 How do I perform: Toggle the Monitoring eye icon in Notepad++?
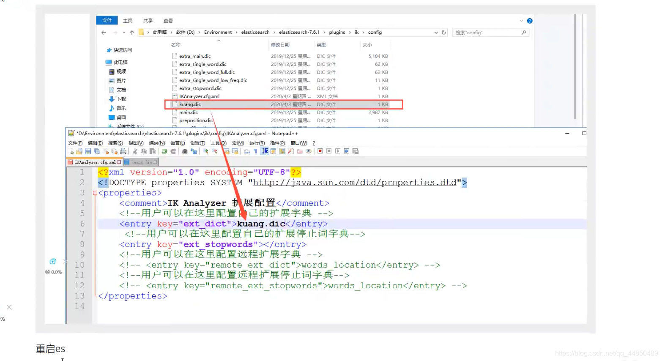pos(308,151)
